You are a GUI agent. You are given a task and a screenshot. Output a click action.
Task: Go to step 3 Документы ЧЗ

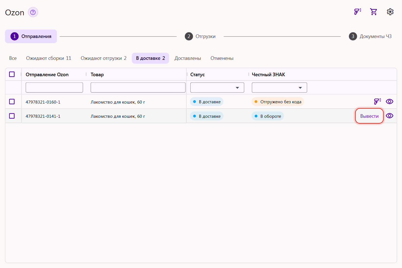click(x=370, y=36)
